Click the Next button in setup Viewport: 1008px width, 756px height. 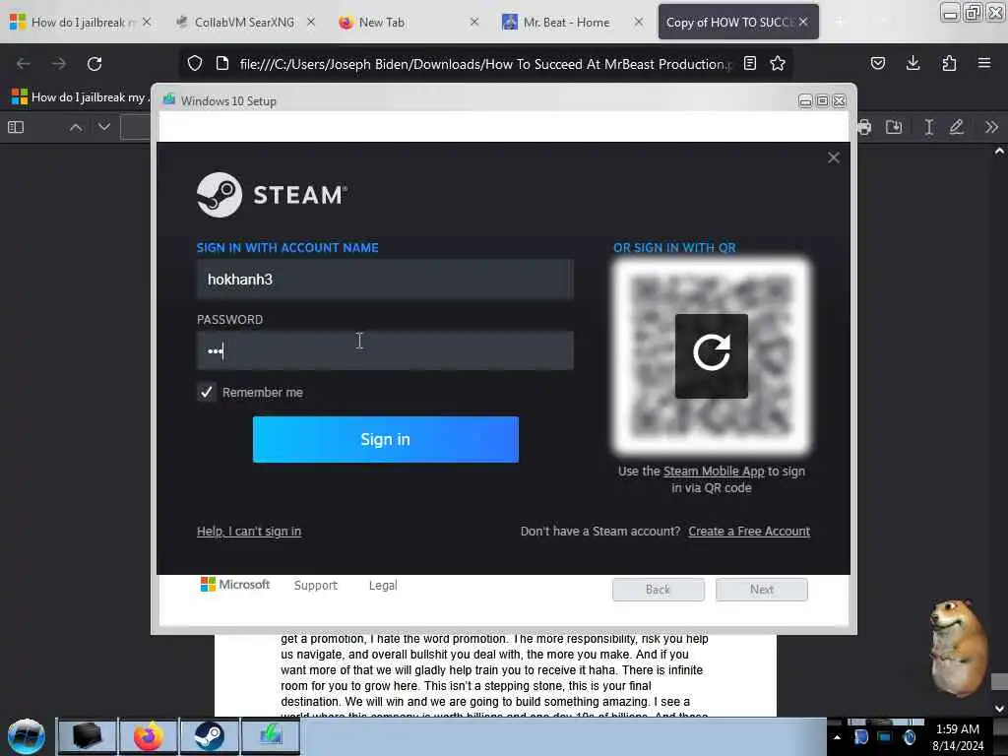tap(761, 590)
